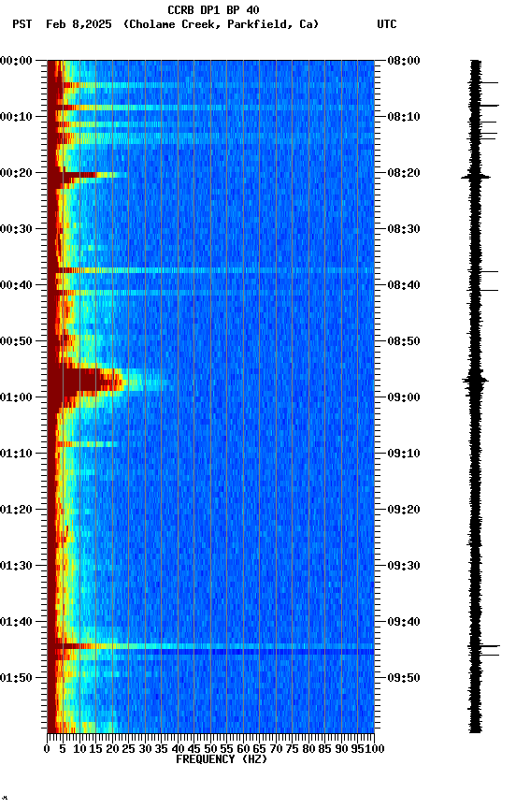The height and width of the screenshot is (808, 516).
Task: Click the 50 Hz frequency tick label
Action: coord(210,749)
